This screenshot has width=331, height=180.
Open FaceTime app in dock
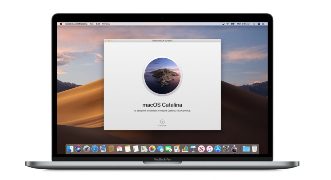[169, 149]
